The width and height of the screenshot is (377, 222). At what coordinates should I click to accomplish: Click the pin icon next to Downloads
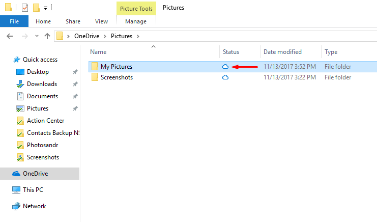point(75,84)
